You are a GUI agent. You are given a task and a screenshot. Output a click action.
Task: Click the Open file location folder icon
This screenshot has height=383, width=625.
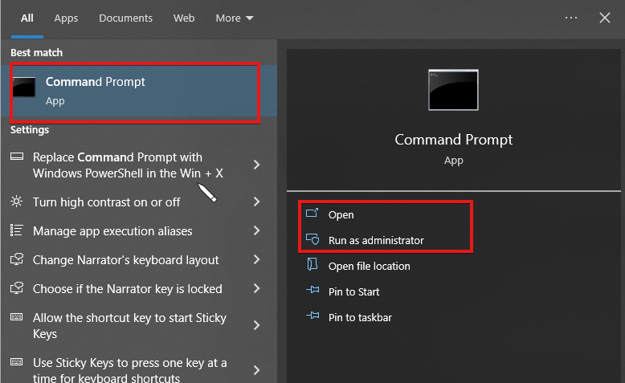coord(313,266)
